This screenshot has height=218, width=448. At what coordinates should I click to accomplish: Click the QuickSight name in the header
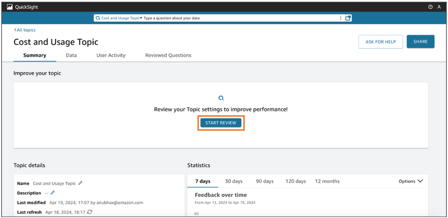coord(27,7)
